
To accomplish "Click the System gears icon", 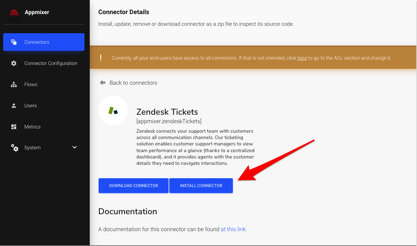I will click(x=14, y=148).
